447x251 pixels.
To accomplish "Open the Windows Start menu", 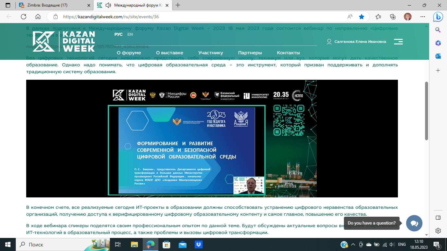I will click(x=8, y=244).
